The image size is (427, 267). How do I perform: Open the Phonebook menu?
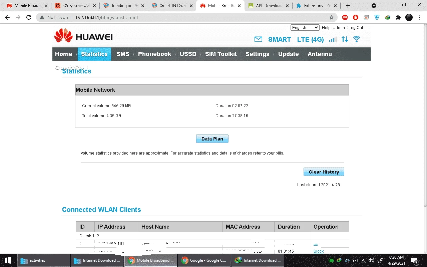(154, 54)
